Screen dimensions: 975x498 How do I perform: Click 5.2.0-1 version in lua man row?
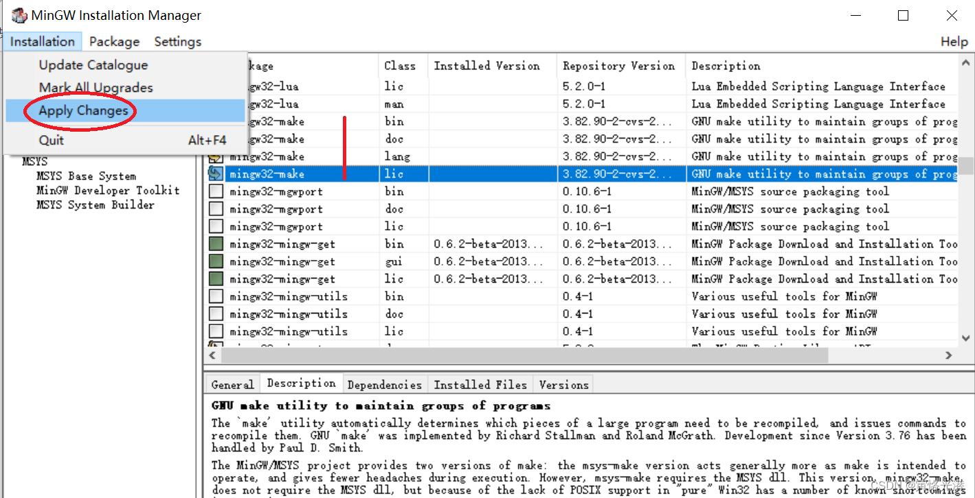point(584,104)
